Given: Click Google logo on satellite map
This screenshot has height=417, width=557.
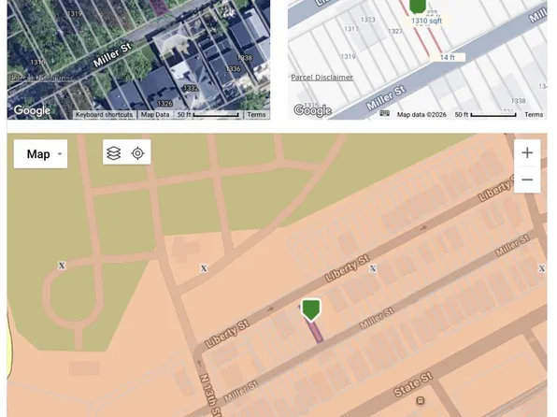Looking at the screenshot, I should [x=32, y=110].
